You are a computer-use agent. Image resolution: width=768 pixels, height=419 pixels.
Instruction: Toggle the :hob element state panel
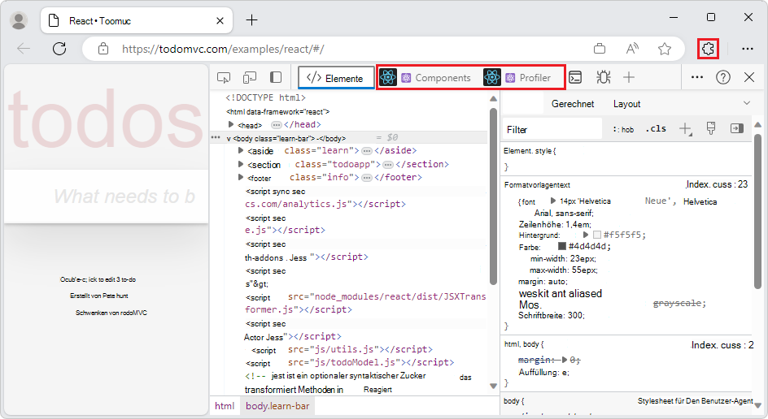(x=623, y=130)
